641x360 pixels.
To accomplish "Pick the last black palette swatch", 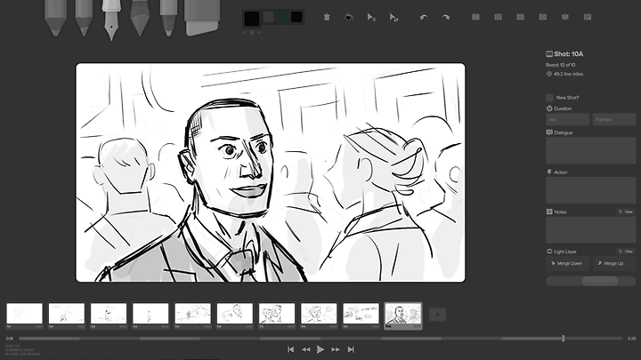I will (296, 17).
